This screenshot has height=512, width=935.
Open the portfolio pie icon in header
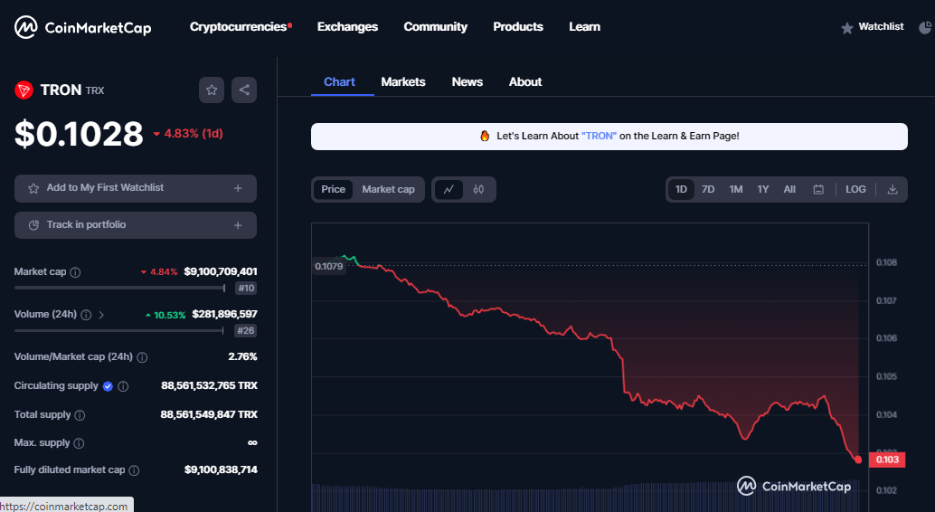[925, 27]
